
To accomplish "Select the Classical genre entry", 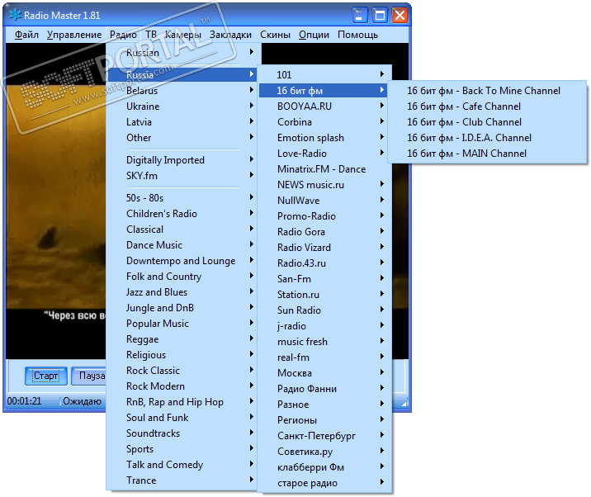I will (182, 230).
